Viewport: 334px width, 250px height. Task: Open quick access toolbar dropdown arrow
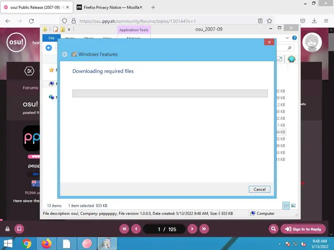coord(69,30)
